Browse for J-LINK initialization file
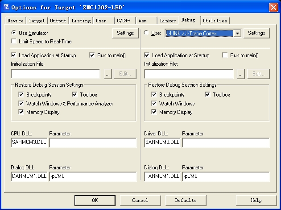The width and height of the screenshot is (281, 210). pyautogui.click(x=241, y=74)
